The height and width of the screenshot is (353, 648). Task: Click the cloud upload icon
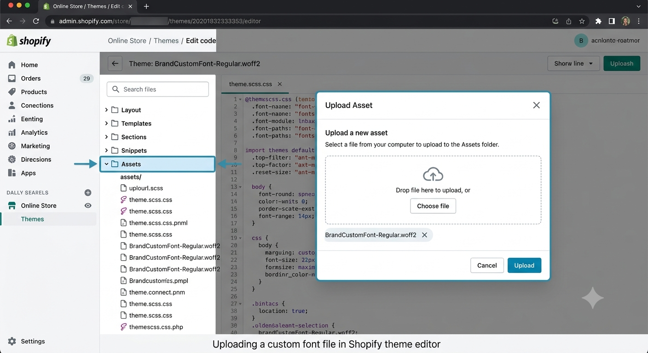click(433, 175)
